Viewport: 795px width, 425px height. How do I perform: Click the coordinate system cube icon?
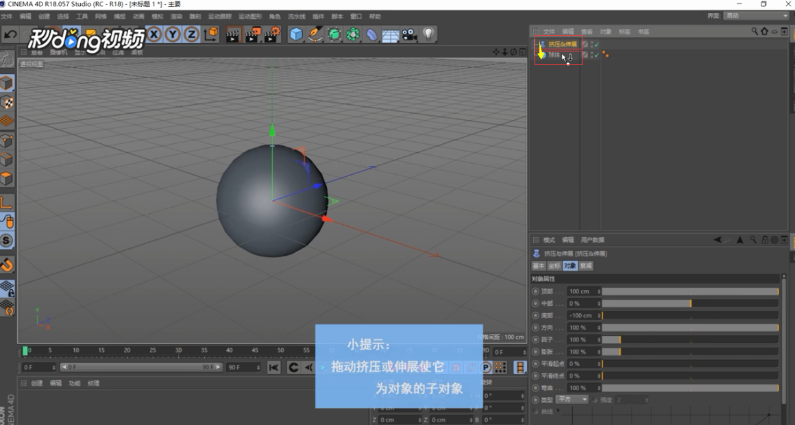pyautogui.click(x=211, y=34)
